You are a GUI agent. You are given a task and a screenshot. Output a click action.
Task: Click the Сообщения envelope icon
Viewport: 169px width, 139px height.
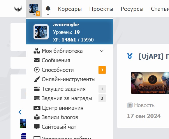click(37, 60)
